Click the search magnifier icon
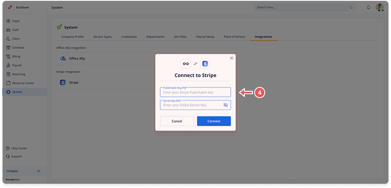 coord(351,8)
